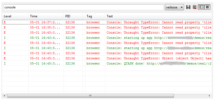Click the Tag column header
The image size is (215, 100).
[95, 16]
